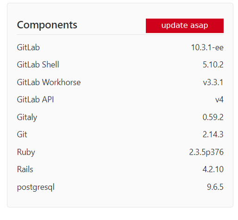Click the red update asap button
This screenshot has width=238, height=220.
[x=185, y=26]
